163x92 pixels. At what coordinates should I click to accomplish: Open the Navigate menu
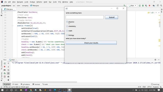20,2
